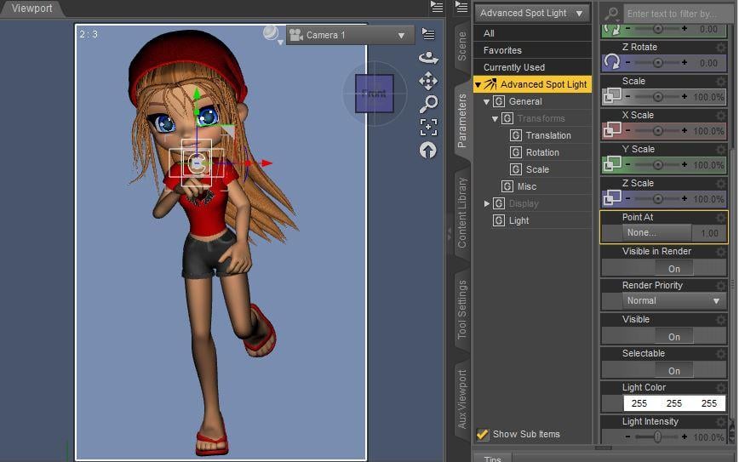This screenshot has height=462, width=739.
Task: Select the Translation tree item
Action: tap(547, 135)
